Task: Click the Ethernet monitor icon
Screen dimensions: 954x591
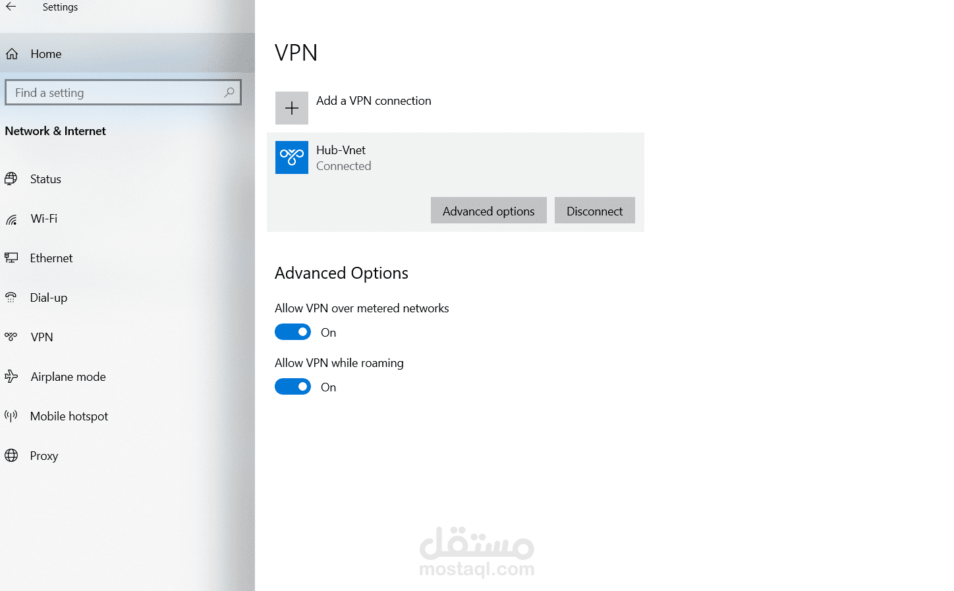Action: [11, 258]
